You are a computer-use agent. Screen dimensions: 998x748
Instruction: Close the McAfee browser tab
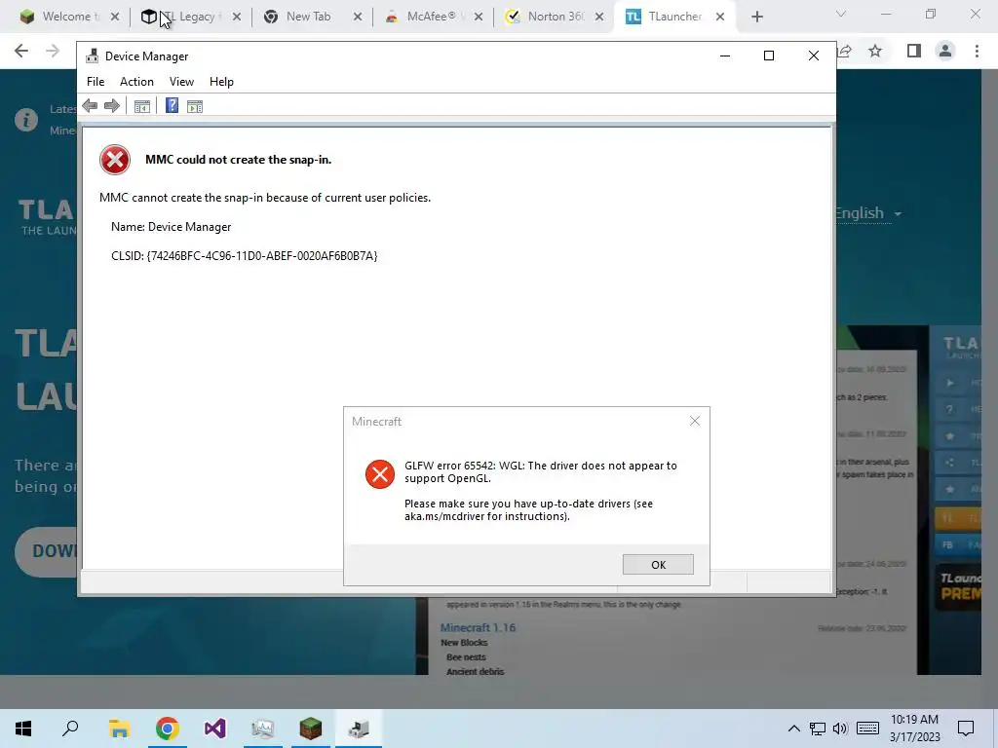[479, 17]
